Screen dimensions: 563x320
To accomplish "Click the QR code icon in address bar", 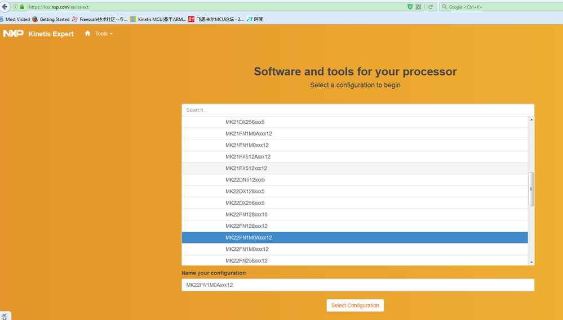I will (x=418, y=7).
